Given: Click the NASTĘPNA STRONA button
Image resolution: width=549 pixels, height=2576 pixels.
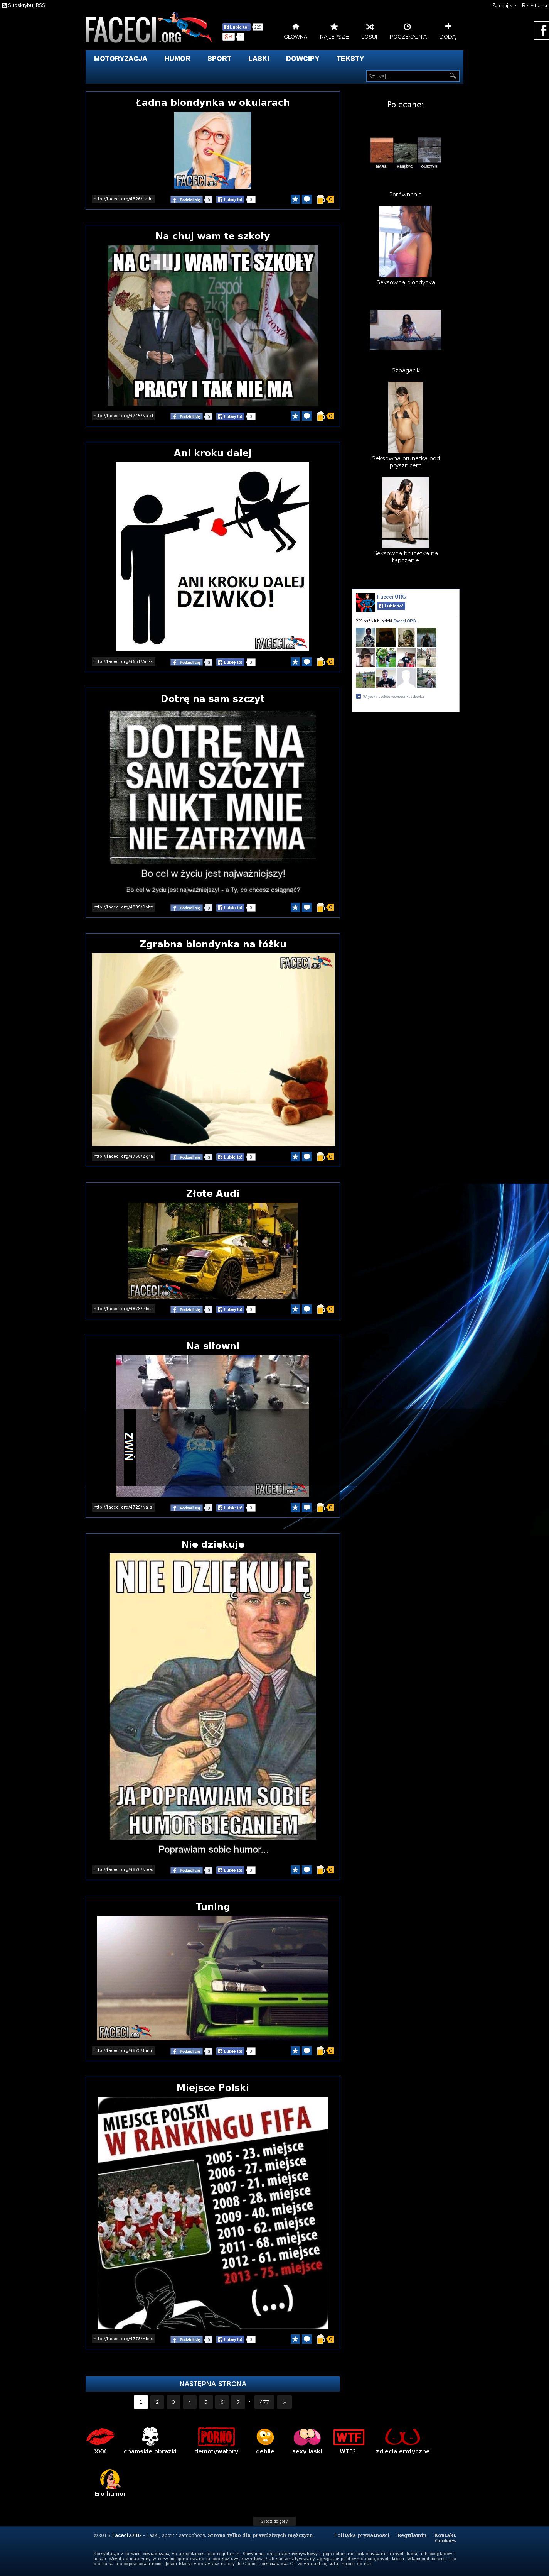Looking at the screenshot, I should coord(212,2383).
